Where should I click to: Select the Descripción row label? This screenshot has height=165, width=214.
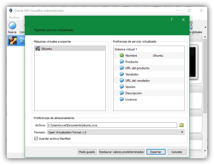[134, 93]
